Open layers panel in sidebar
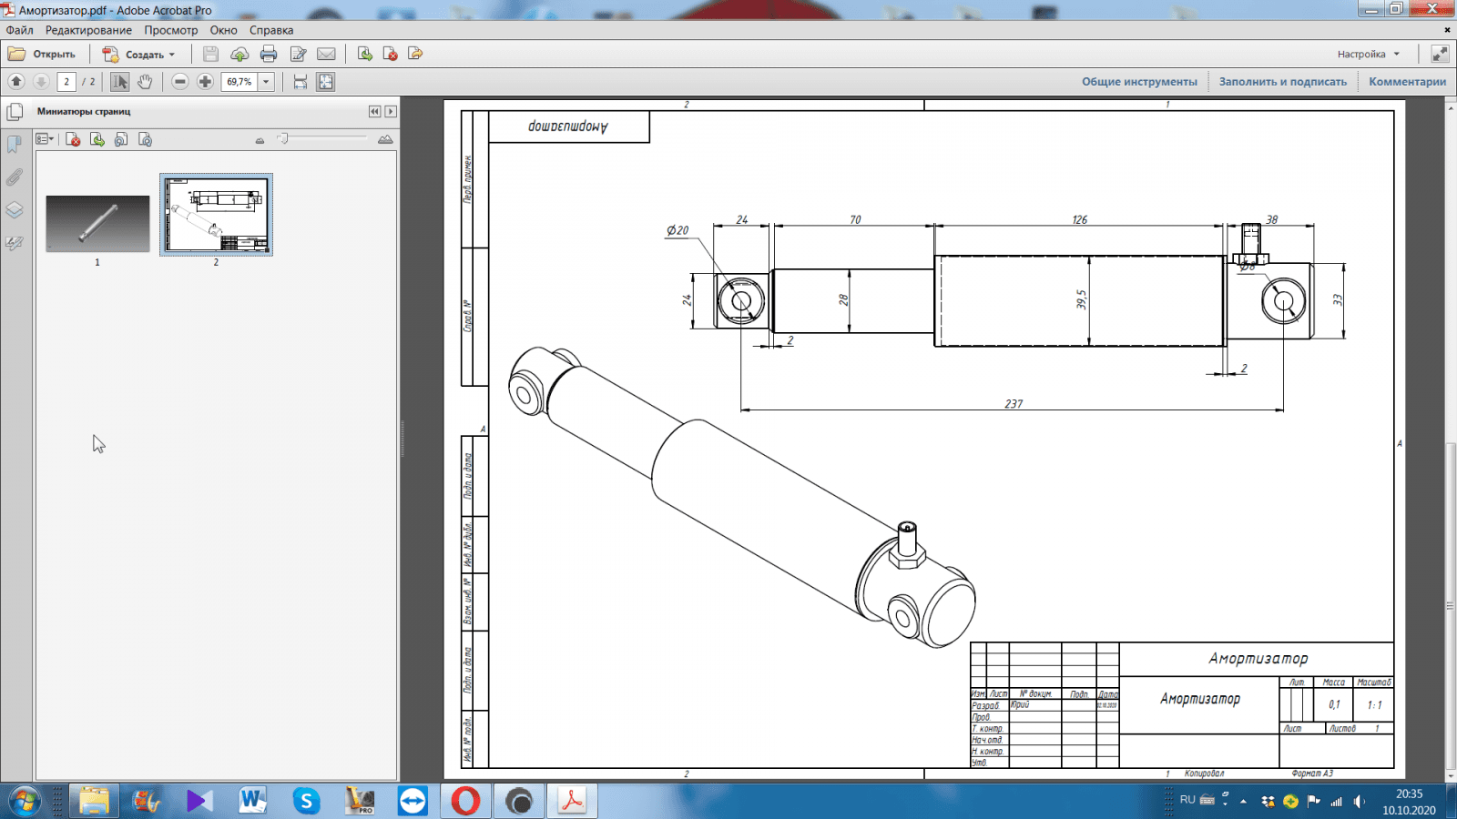 click(x=15, y=210)
